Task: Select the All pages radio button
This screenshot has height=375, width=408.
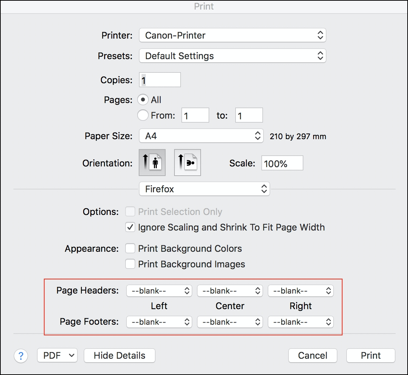Action: [143, 100]
